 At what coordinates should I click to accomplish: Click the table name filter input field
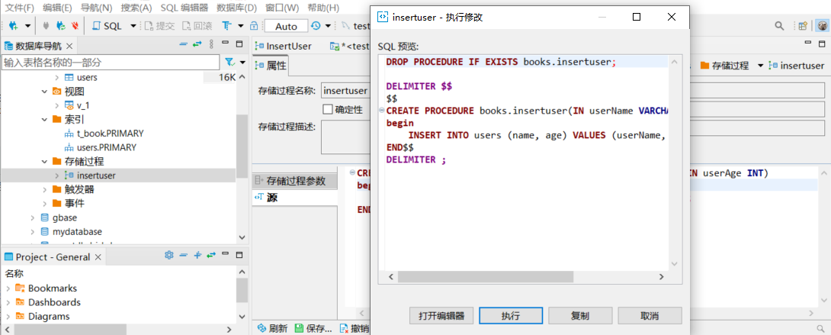pyautogui.click(x=111, y=62)
